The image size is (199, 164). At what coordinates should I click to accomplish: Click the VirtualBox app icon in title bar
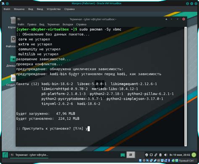[3, 3]
